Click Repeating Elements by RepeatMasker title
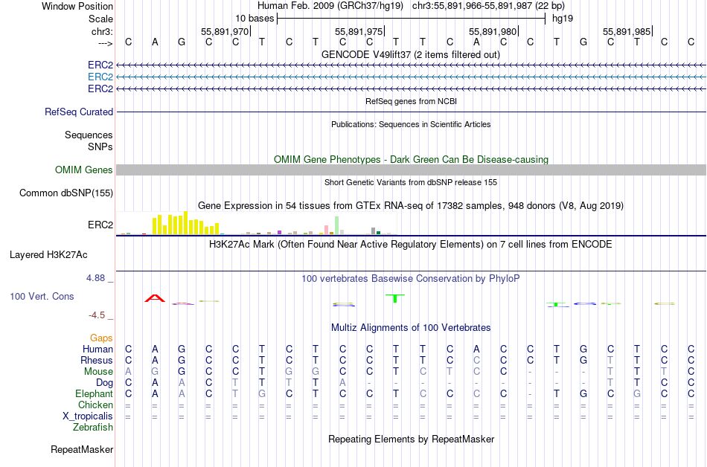This screenshot has width=707, height=467. [x=411, y=439]
